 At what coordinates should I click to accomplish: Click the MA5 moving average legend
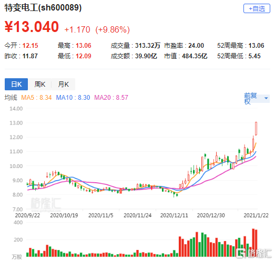coord(36,98)
